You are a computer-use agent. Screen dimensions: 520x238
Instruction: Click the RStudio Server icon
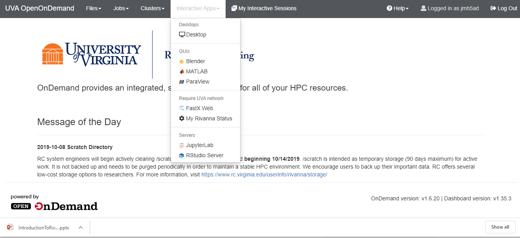pos(182,156)
